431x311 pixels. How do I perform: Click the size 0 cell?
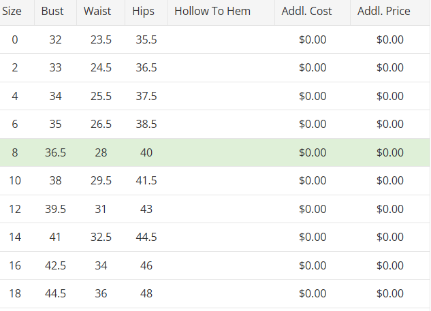point(15,39)
